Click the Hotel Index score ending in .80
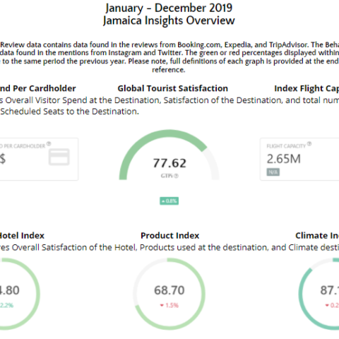This screenshot has height=339, width=339. coord(10,290)
